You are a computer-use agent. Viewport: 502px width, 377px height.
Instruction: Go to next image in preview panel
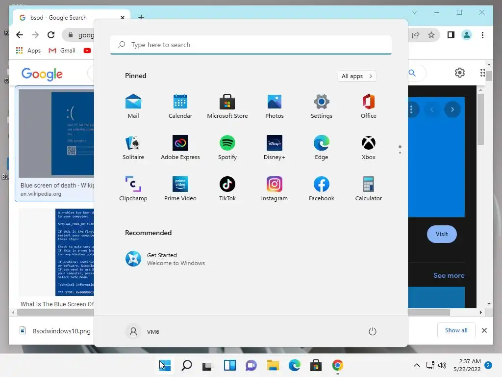(x=452, y=109)
